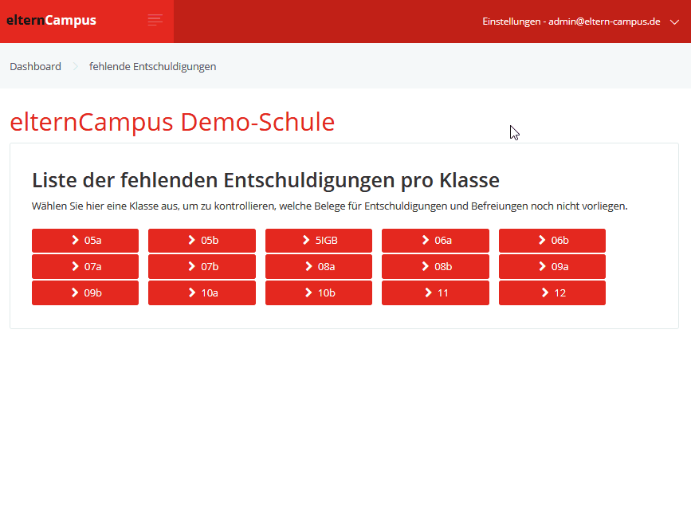Select class 12

point(552,293)
